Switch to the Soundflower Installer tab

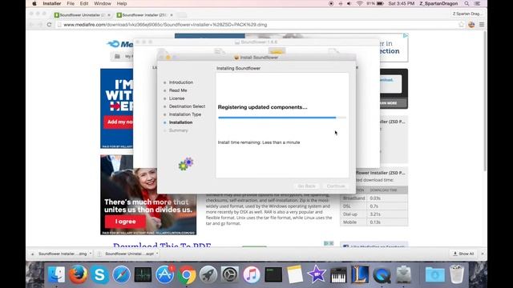coord(143,15)
